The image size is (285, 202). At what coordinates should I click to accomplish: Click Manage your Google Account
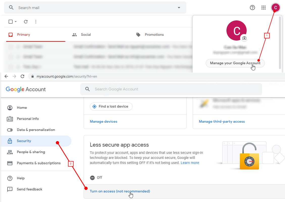click(x=235, y=63)
